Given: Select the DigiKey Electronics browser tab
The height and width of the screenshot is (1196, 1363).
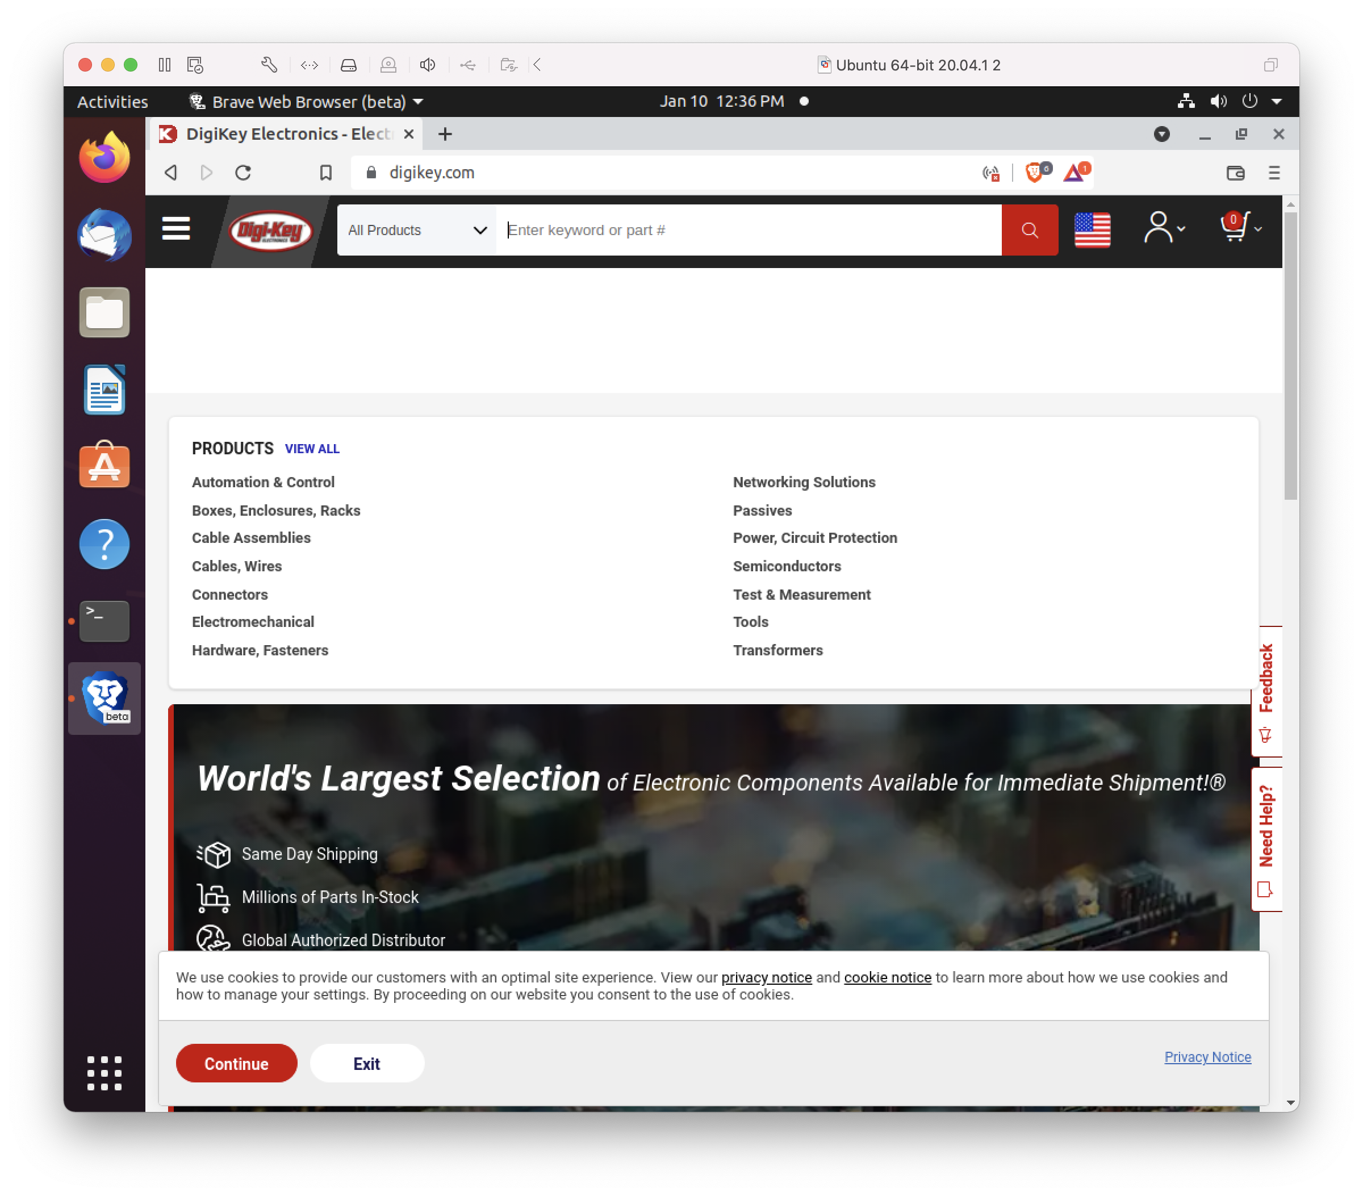Looking at the screenshot, I should click(x=280, y=134).
